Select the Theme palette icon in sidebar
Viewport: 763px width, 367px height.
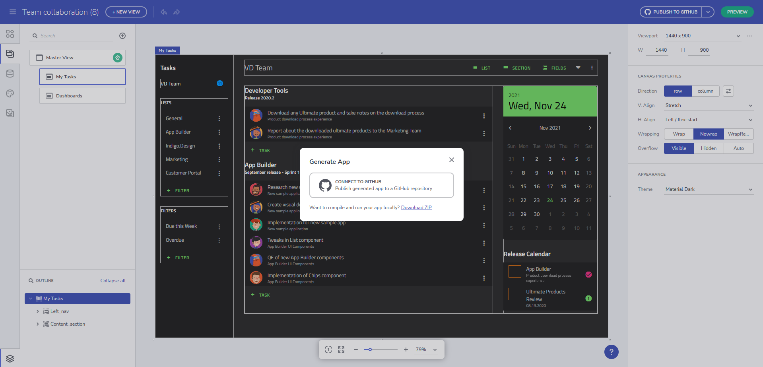point(10,93)
